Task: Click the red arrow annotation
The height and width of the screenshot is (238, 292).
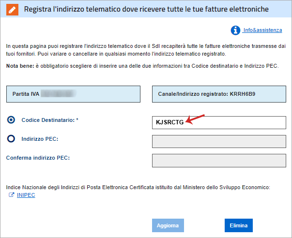Action: [x=195, y=119]
